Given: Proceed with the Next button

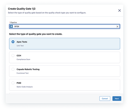Looking at the screenshot, I should (117, 98).
